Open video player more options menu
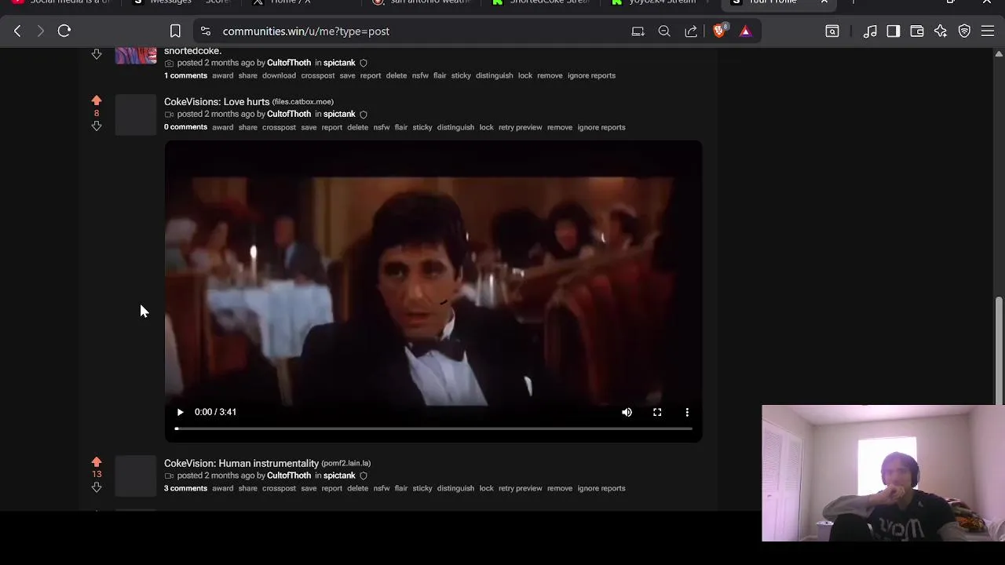Viewport: 1005px width, 565px height. 687,412
